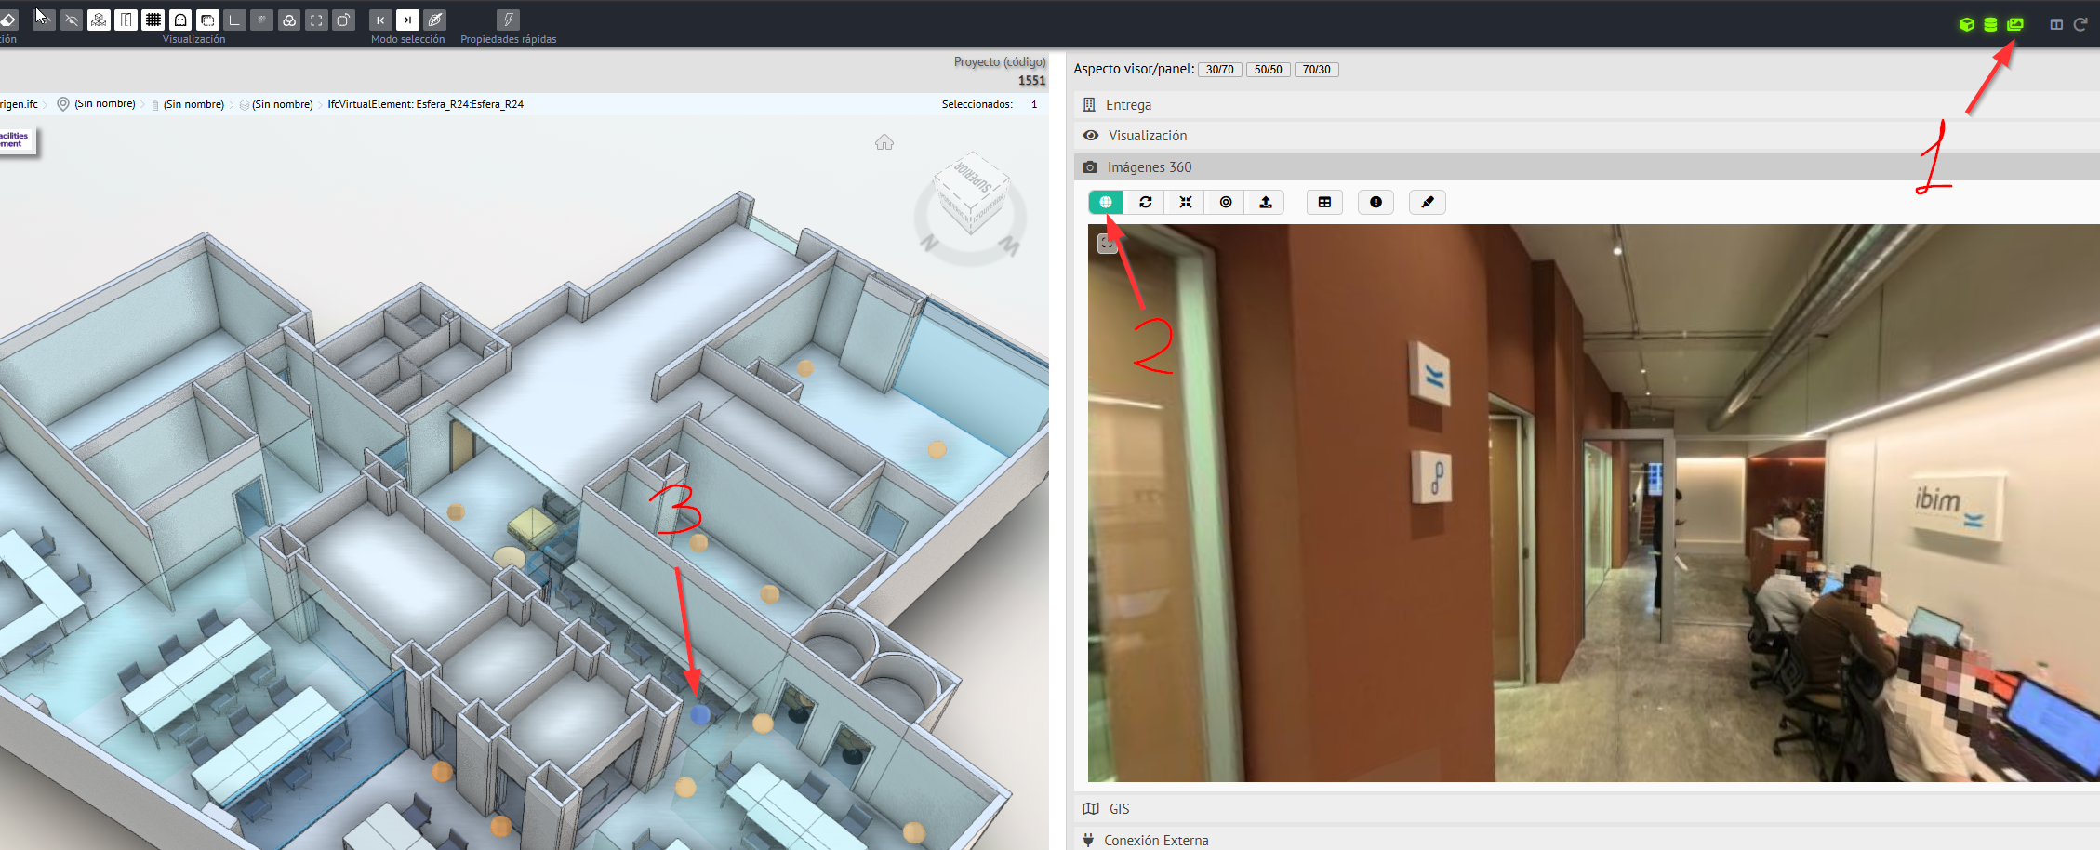Click the exclamation info icon in Imágenes 360
This screenshot has width=2100, height=850.
point(1376,202)
